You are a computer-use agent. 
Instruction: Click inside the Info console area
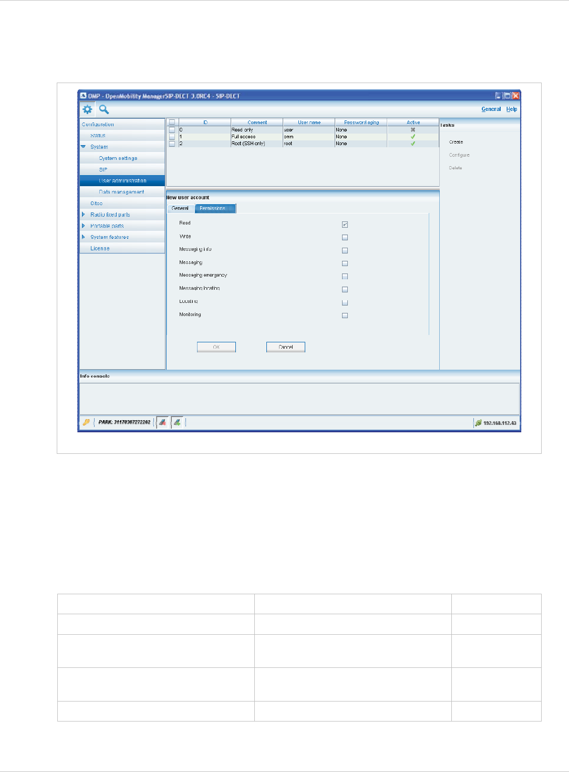coord(299,399)
